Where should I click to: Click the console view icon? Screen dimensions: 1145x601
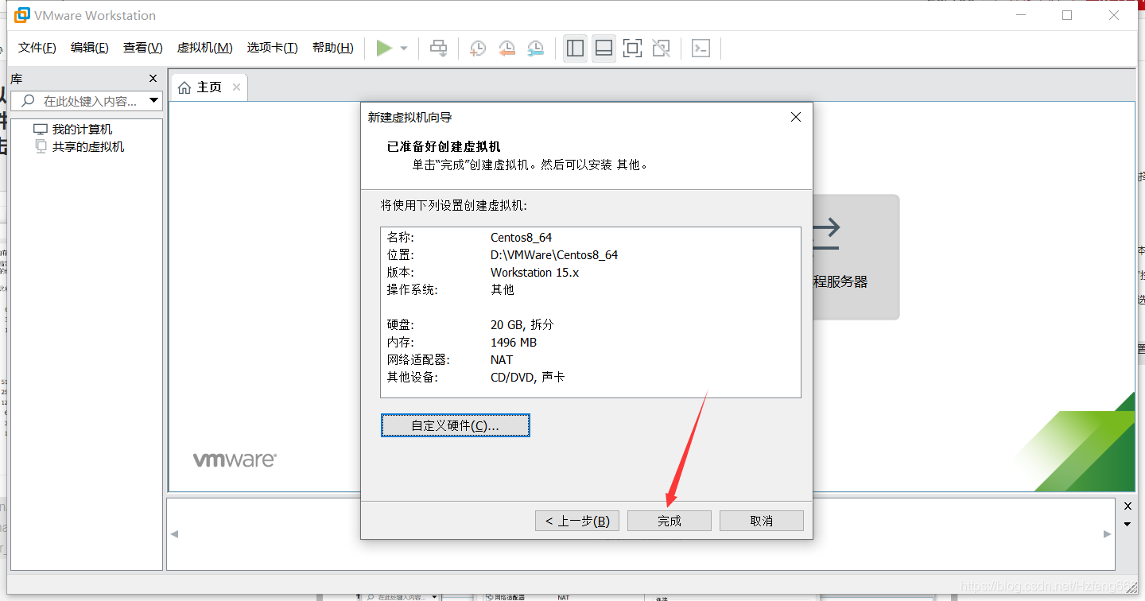tap(701, 48)
